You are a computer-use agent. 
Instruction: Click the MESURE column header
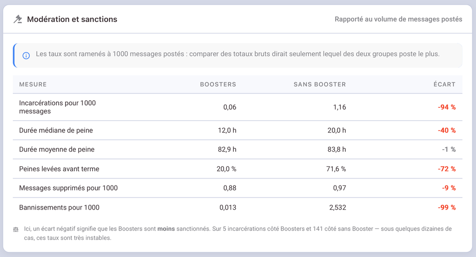coord(33,85)
